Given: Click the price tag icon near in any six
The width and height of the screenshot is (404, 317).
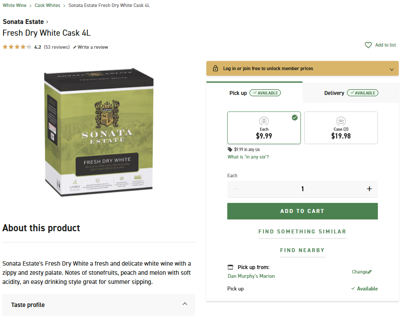Looking at the screenshot, I should point(230,149).
